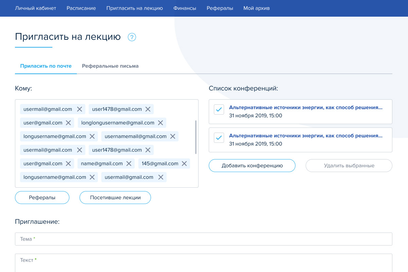Focus the Тема input field
The image size is (408, 272).
coord(203,239)
